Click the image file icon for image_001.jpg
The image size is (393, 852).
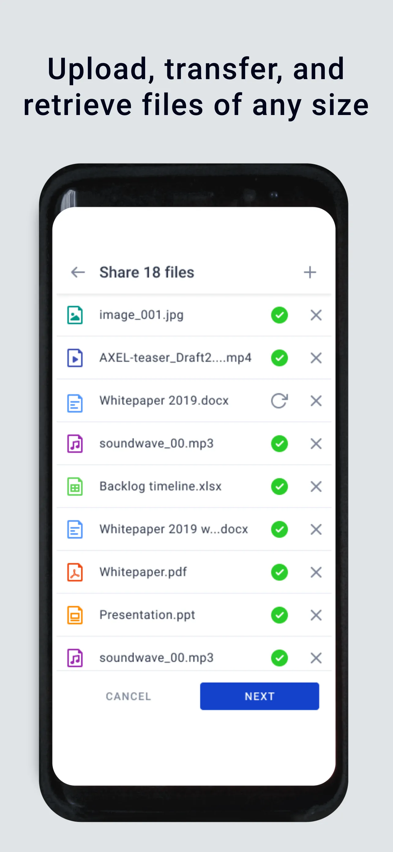75,315
